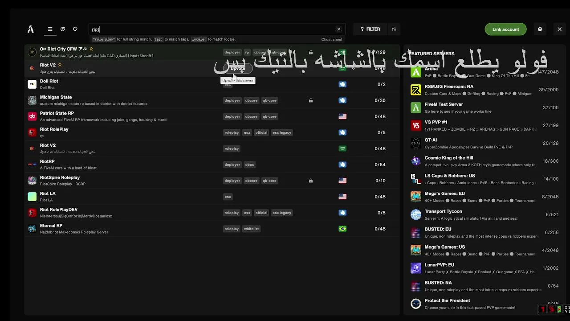570x321 pixels.
Task: Click the FiveM logo icon
Action: (x=31, y=29)
